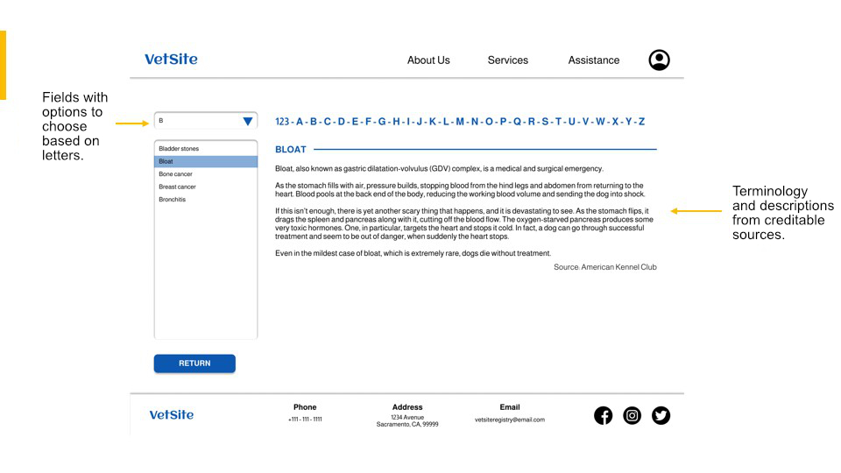This screenshot has width=841, height=473.
Task: Open the Instagram icon in footer
Action: (632, 415)
